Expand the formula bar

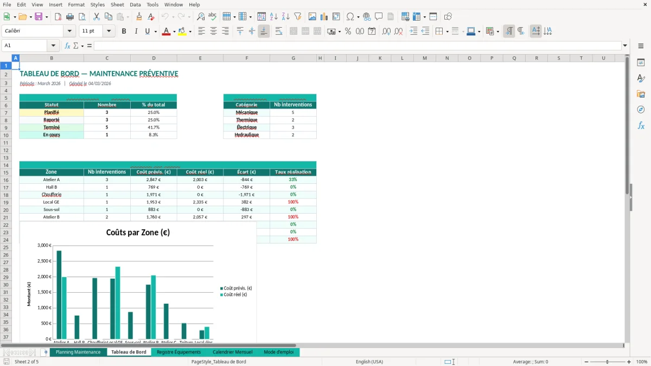click(x=625, y=46)
